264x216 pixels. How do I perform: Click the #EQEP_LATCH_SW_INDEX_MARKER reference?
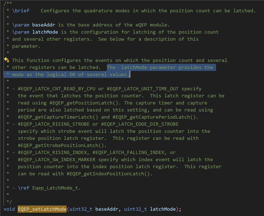pos(57,160)
